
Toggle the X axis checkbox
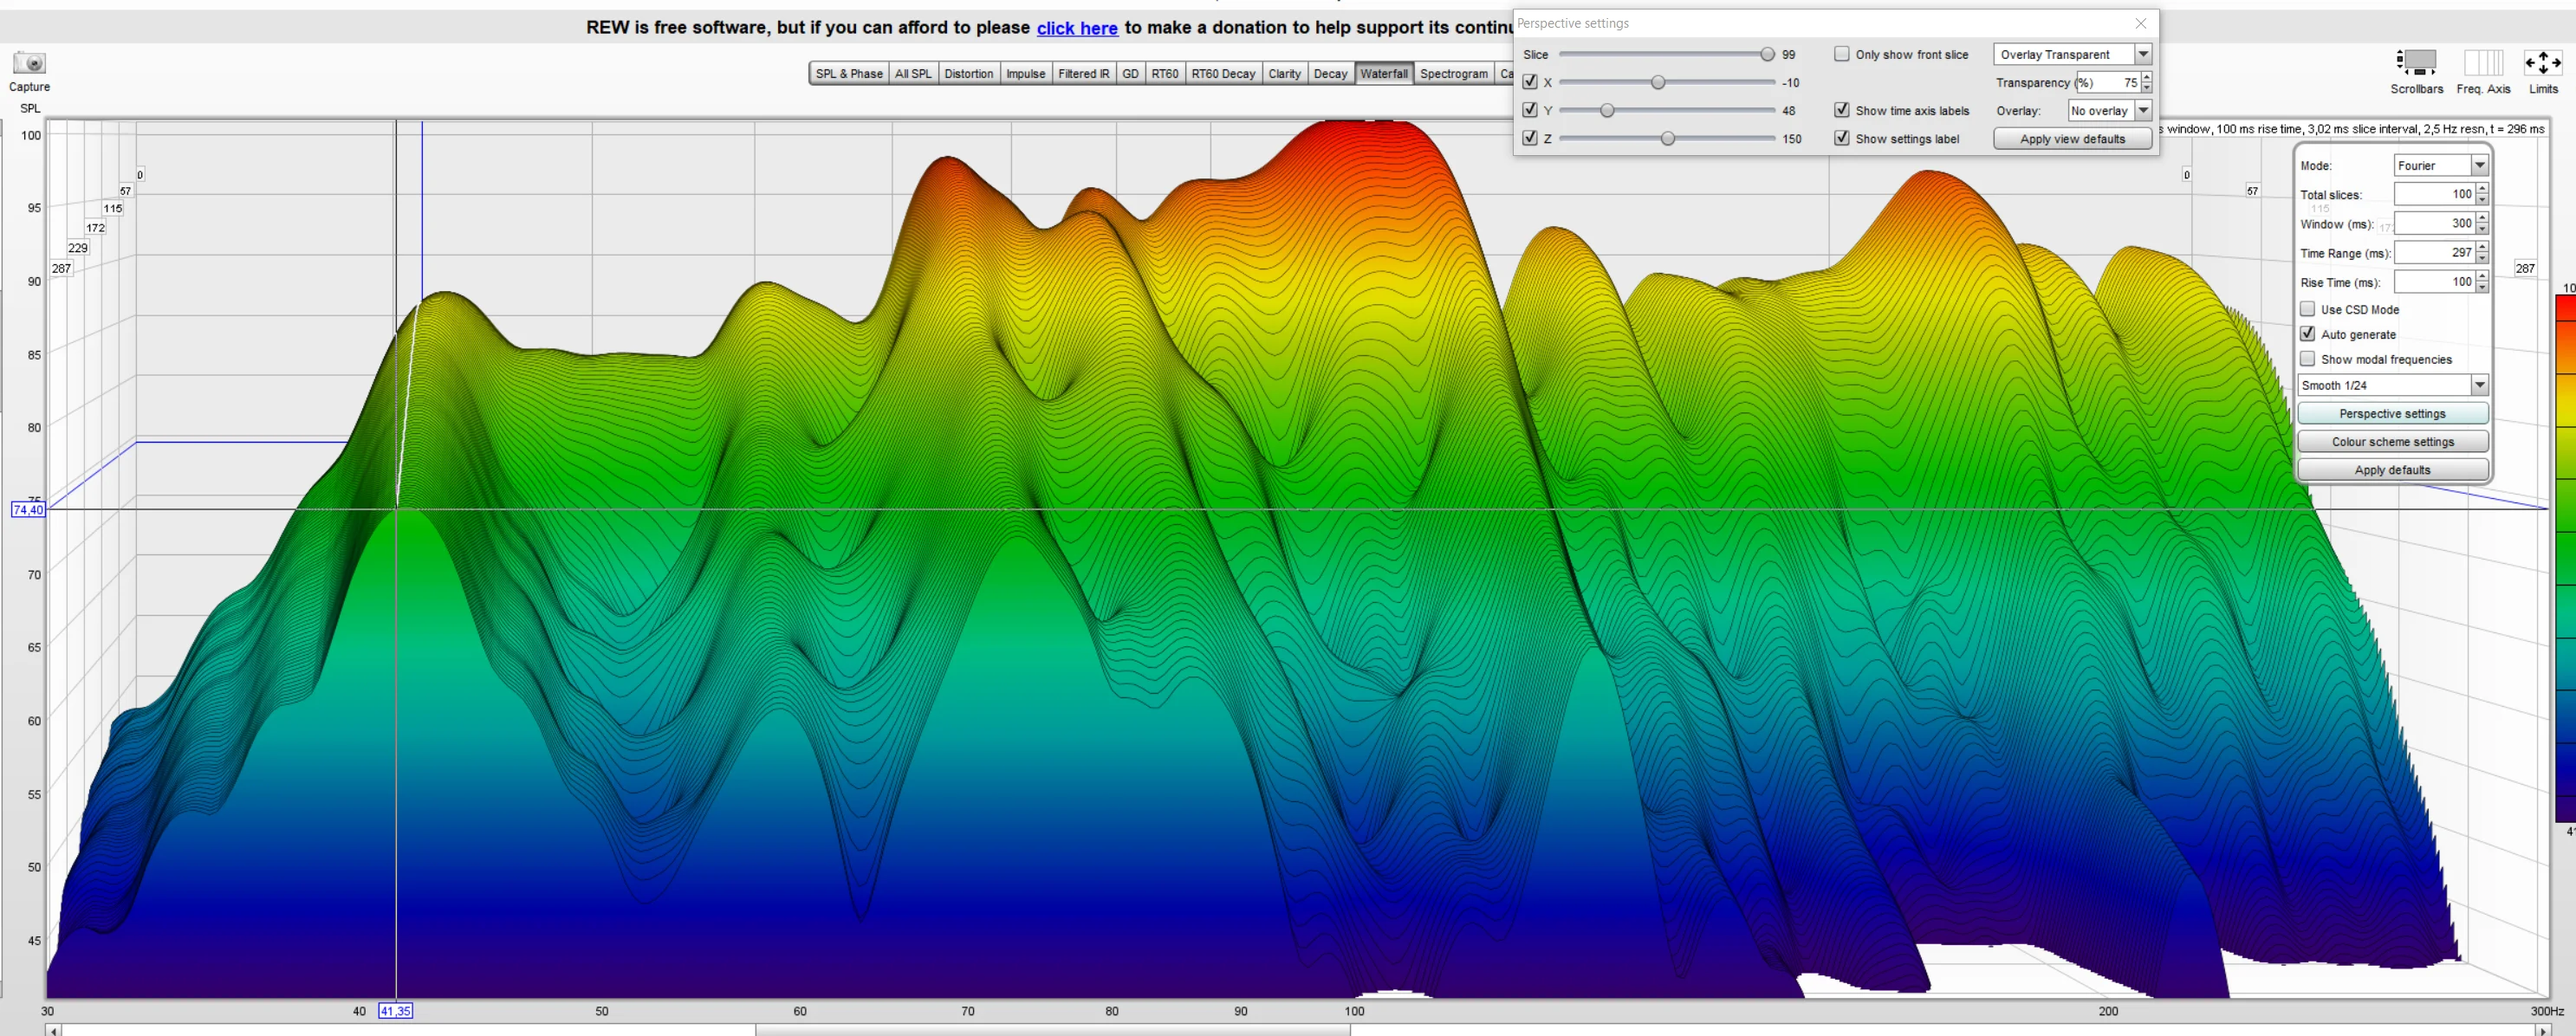point(1530,82)
